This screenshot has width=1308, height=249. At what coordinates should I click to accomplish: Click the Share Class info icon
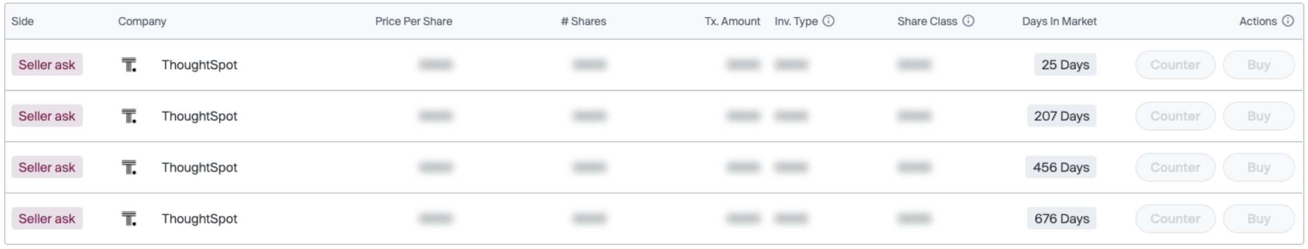coord(968,21)
